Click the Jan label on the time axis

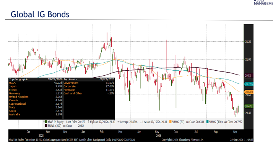[83, 132]
